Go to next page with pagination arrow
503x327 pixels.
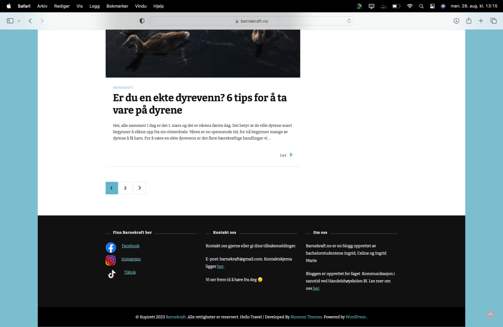[140, 188]
